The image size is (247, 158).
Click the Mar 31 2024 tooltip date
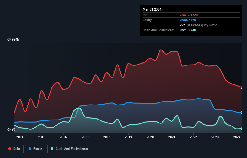[152, 9]
